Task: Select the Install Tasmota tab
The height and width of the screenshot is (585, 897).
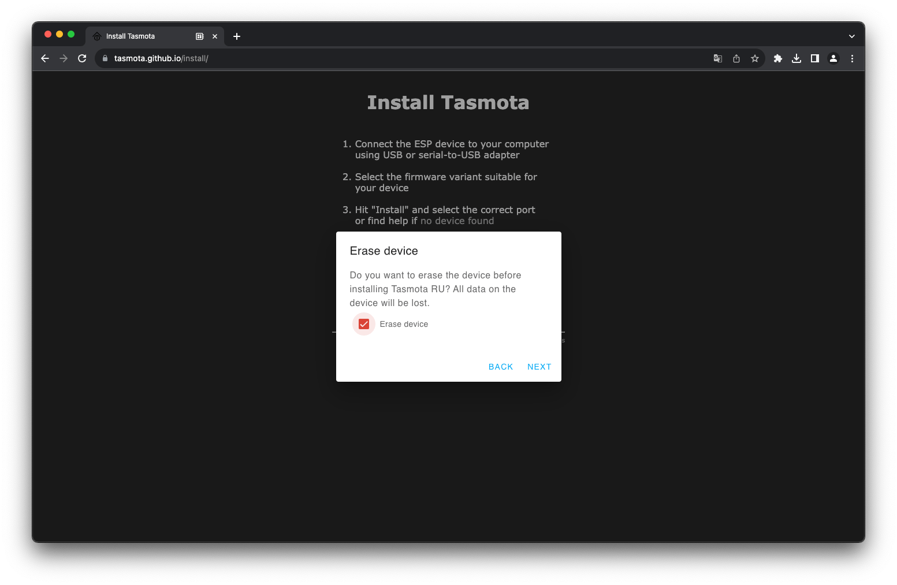Action: tap(139, 36)
